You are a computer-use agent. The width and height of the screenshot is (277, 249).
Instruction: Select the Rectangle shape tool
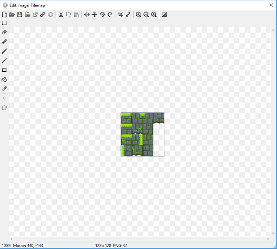4,70
